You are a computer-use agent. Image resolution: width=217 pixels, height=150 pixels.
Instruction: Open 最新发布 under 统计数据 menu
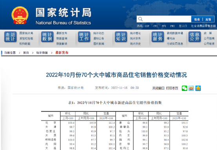(62, 33)
